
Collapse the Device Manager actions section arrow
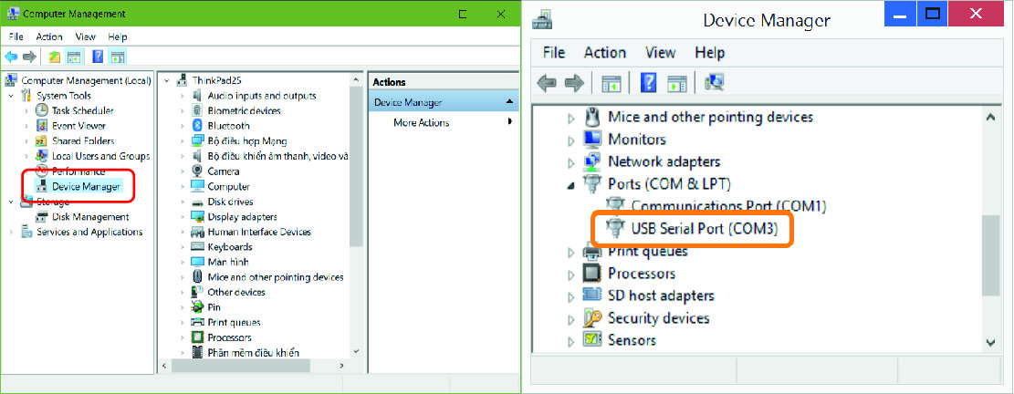coord(509,102)
